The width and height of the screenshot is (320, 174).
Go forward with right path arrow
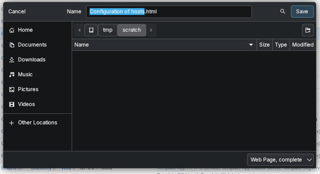(x=151, y=30)
